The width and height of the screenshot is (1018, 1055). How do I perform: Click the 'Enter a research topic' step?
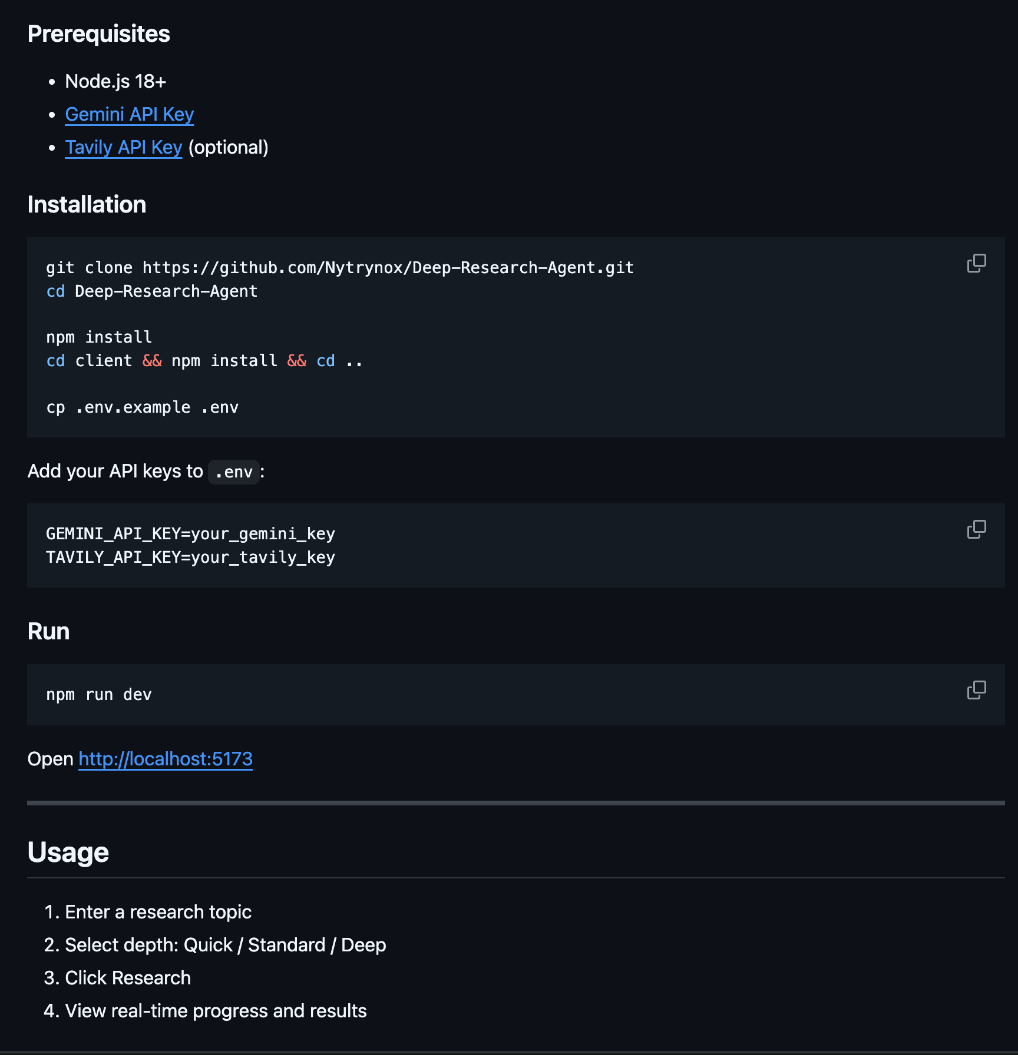158,912
